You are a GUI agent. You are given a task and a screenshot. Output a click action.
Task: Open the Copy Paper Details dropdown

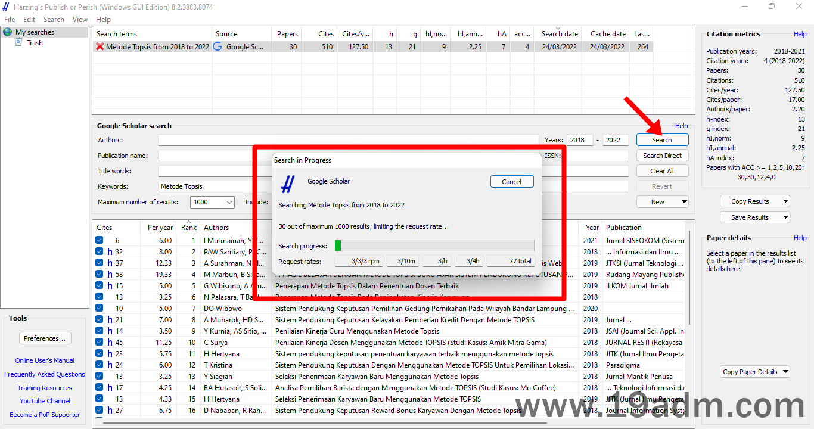(x=755, y=372)
